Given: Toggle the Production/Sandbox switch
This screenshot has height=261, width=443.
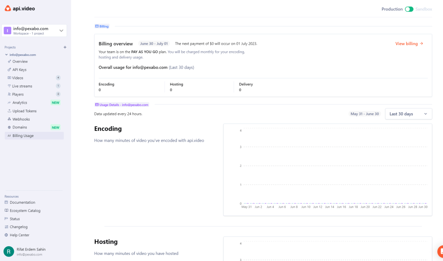Looking at the screenshot, I should point(409,9).
